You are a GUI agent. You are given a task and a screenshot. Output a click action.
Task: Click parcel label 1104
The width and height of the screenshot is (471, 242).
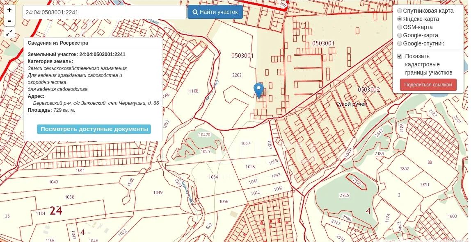[x=40, y=213]
